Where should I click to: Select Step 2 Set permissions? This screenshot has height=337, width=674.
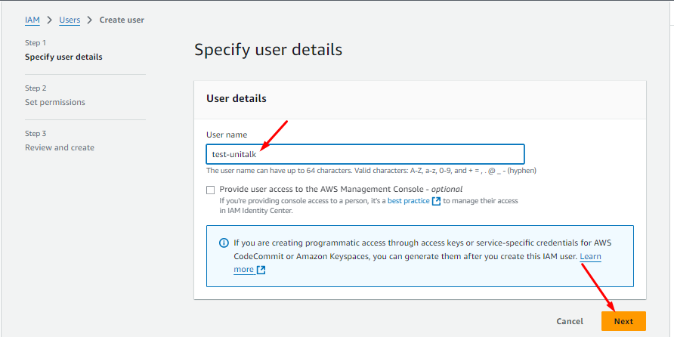tap(55, 102)
